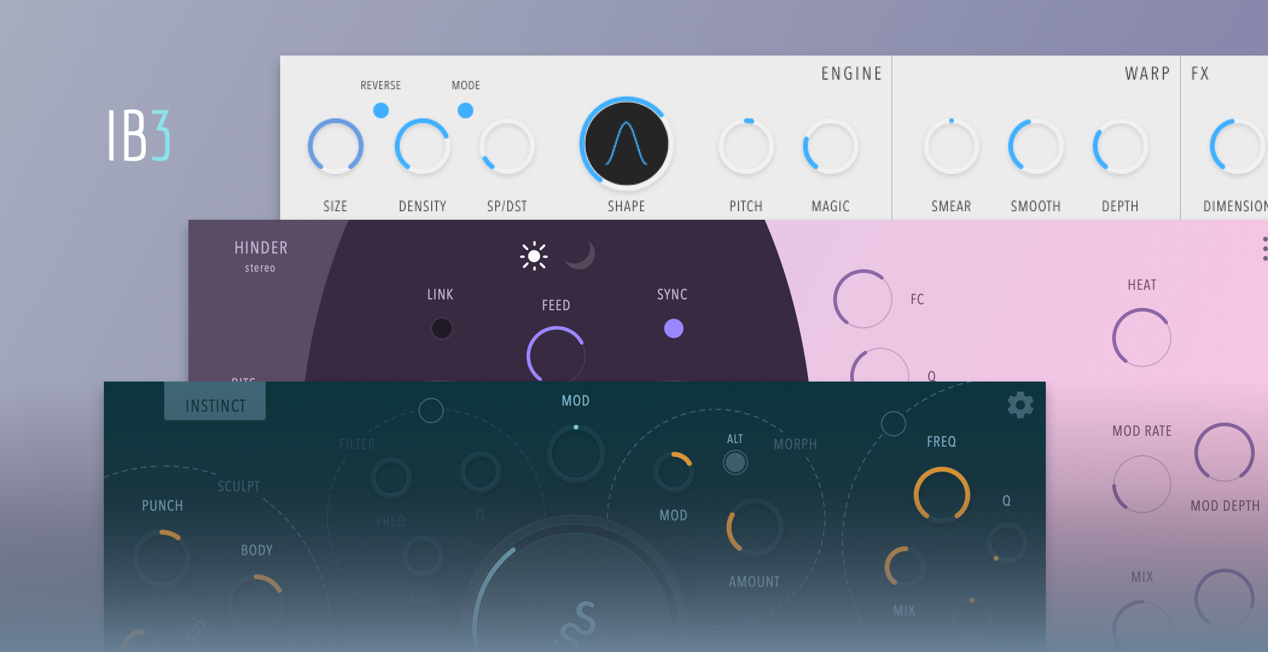Toggle the REVERSE switch

pyautogui.click(x=381, y=110)
